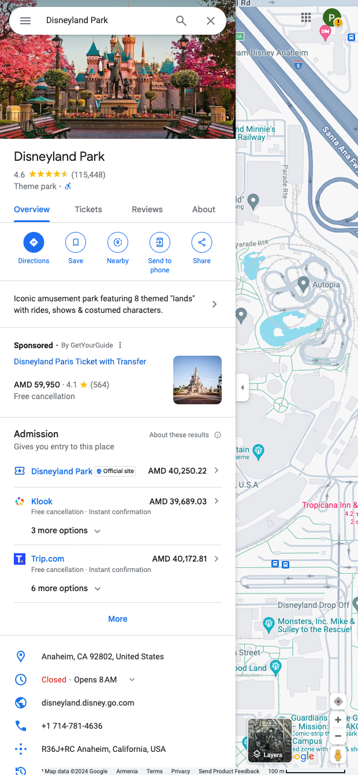Zoom in on the map

coord(338,720)
